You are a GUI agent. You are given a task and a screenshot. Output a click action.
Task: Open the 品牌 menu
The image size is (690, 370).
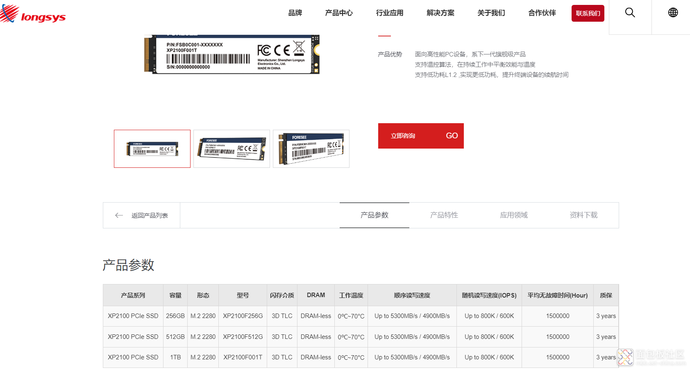(295, 13)
